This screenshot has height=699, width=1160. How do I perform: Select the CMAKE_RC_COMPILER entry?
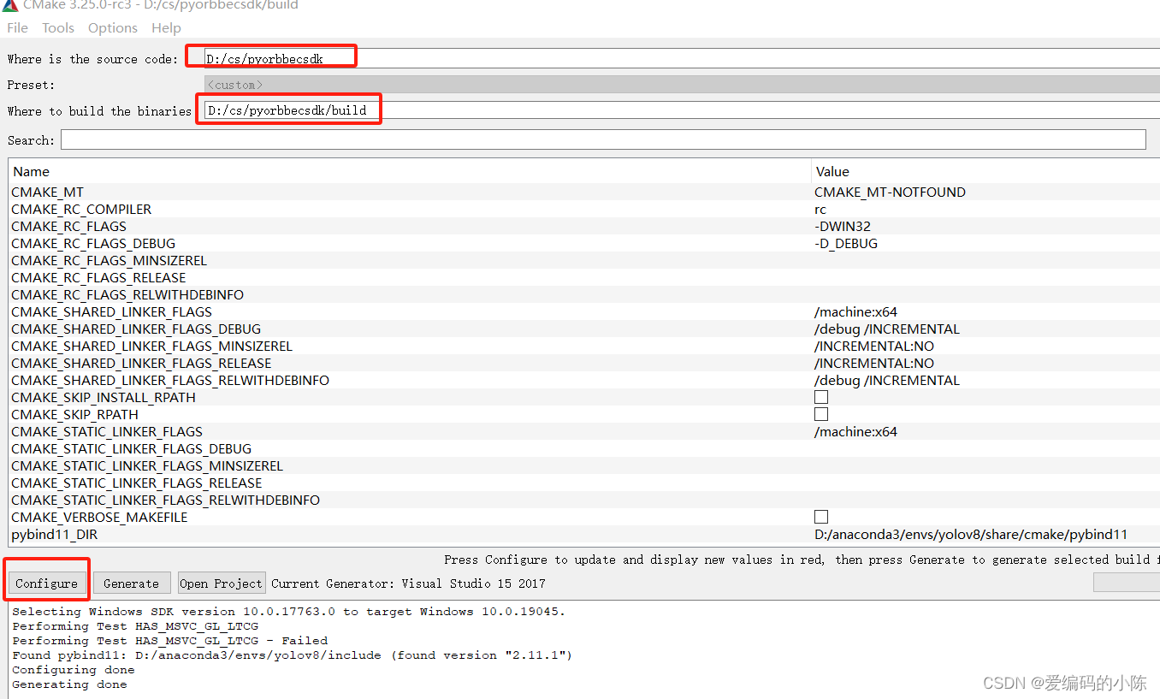tap(81, 209)
